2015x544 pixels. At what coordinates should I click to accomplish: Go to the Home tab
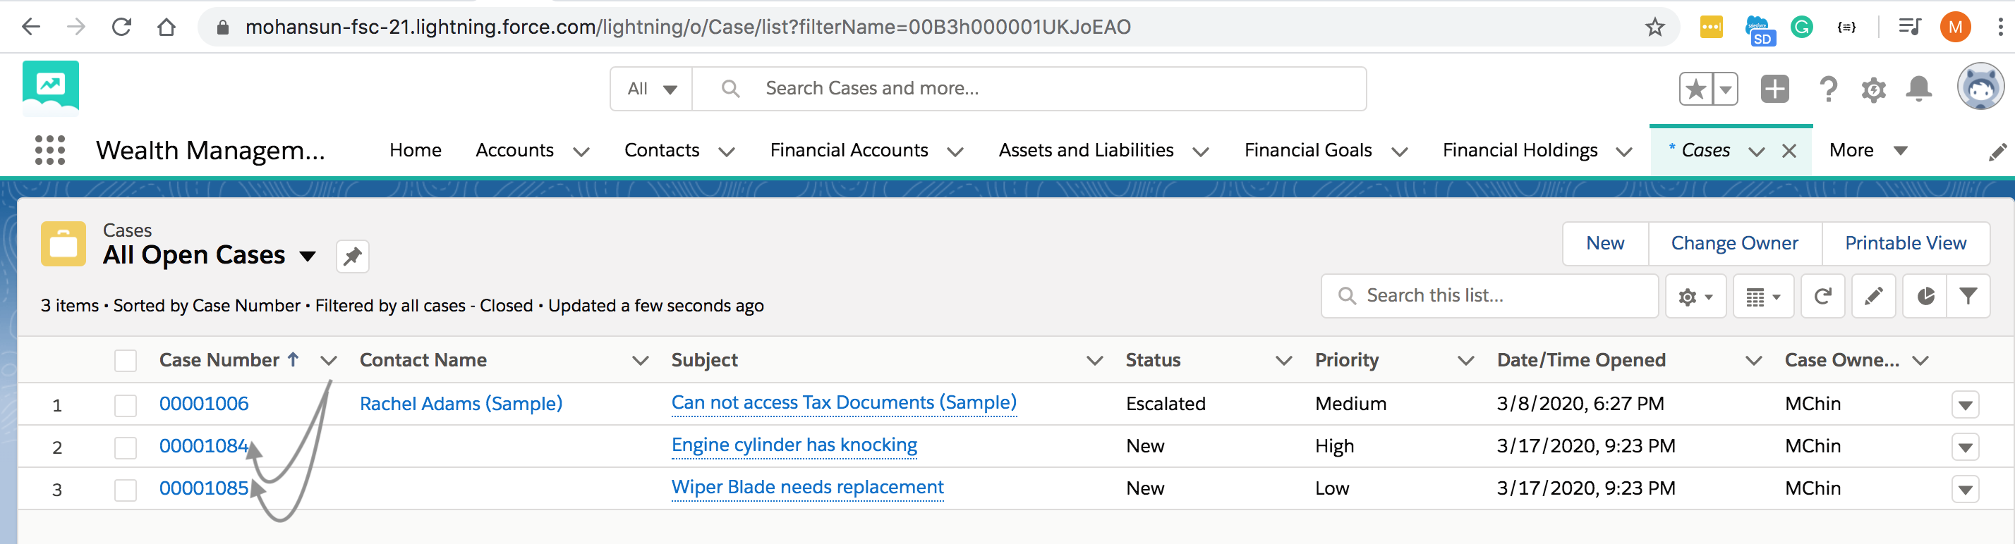(416, 150)
